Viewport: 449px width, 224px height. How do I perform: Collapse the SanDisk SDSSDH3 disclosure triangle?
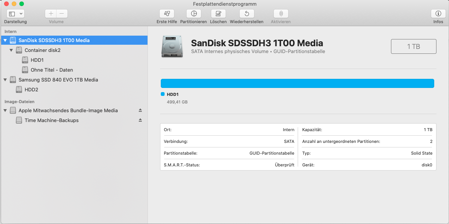tap(5, 40)
